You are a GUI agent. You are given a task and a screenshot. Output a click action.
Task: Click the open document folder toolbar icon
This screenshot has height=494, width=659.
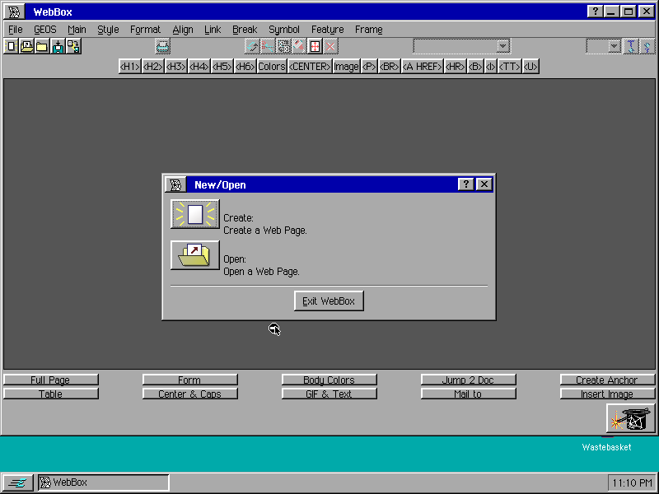click(26, 46)
